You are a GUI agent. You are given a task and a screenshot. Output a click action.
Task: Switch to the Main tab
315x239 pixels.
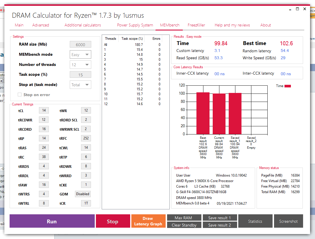(x=19, y=25)
